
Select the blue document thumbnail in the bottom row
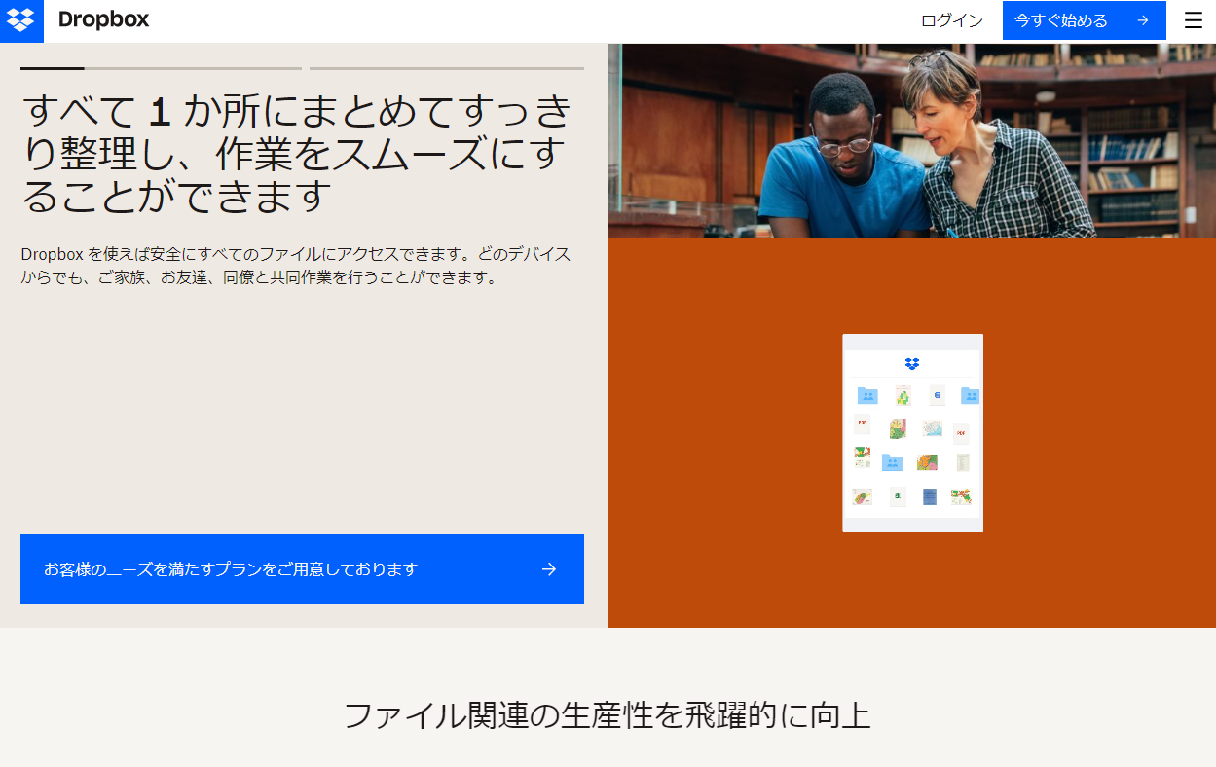point(928,496)
